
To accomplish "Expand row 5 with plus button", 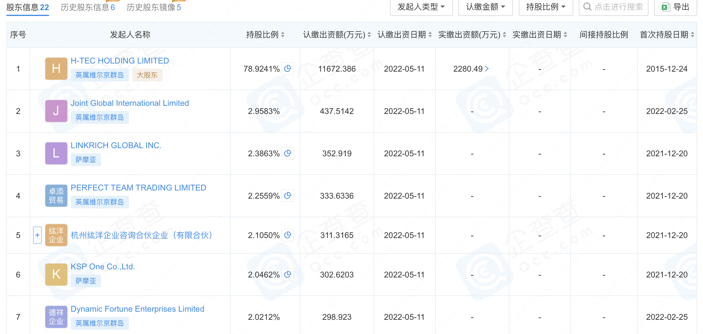I will (37, 235).
